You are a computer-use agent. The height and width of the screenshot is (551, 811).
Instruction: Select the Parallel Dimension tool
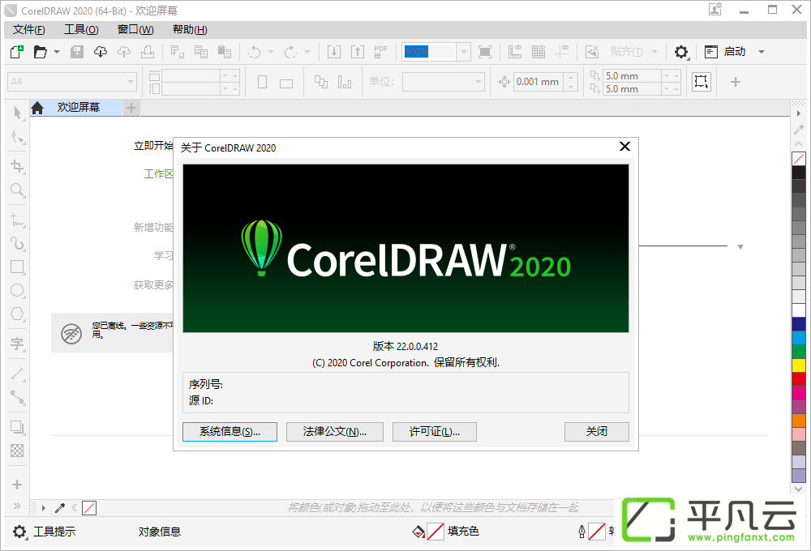[17, 374]
